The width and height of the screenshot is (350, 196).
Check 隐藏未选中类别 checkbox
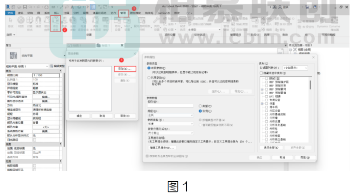261,73
